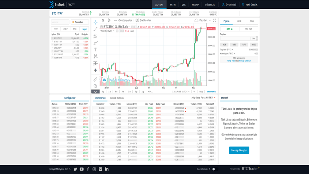This screenshot has width=309, height=174.
Task: Select the crosshair cursor tool
Action: tap(95, 22)
